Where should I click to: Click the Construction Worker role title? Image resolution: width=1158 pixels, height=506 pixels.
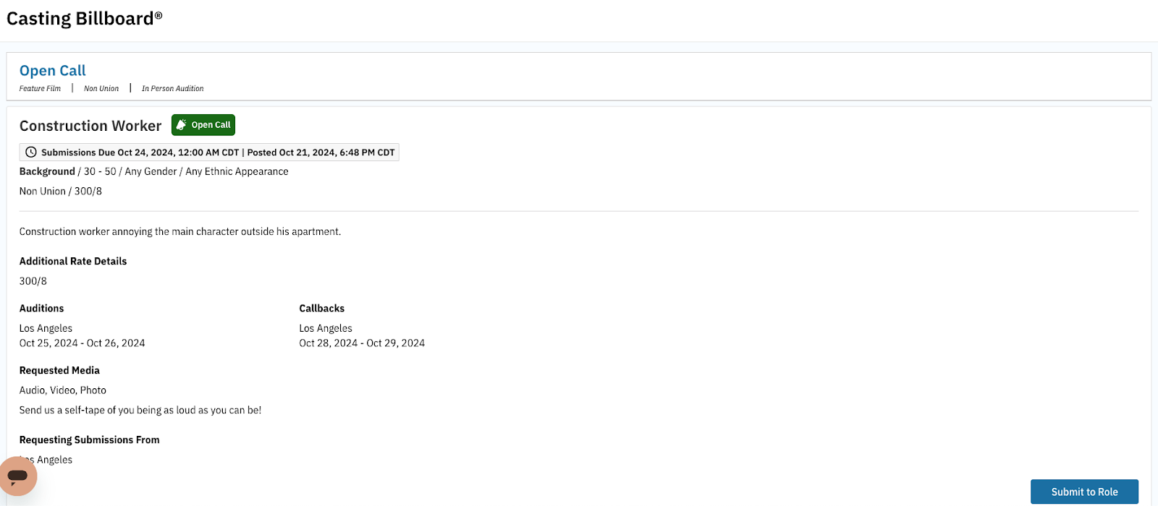[90, 126]
